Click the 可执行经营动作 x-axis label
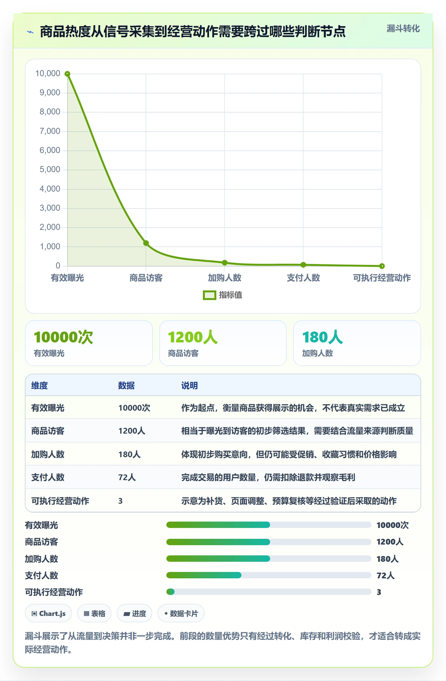The width and height of the screenshot is (446, 681). 382,278
